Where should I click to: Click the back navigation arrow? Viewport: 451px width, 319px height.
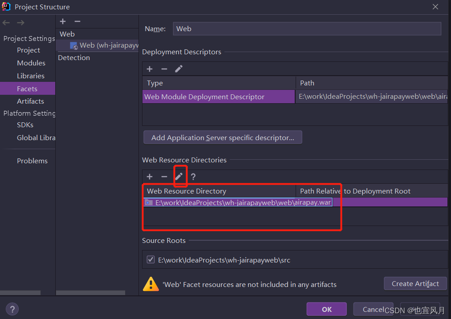coord(6,22)
